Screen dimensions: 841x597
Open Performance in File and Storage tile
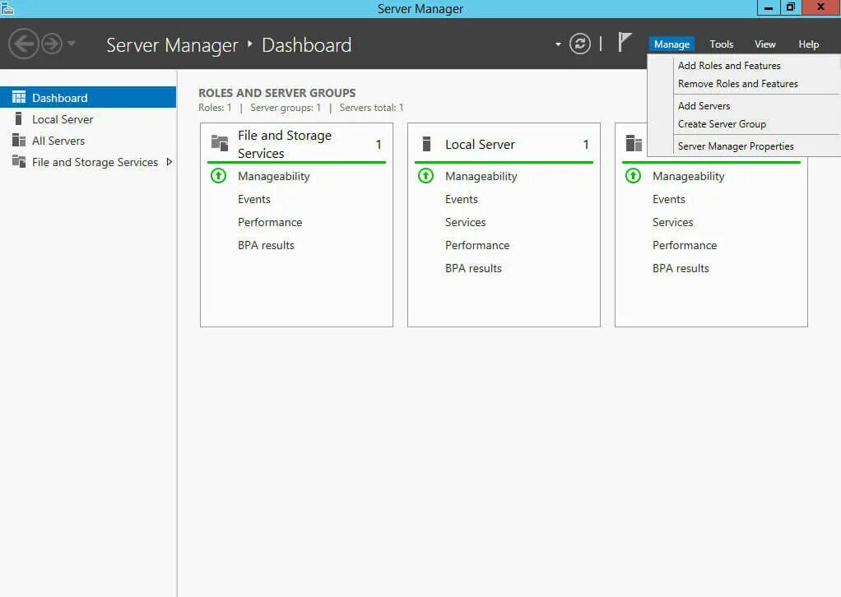point(270,222)
